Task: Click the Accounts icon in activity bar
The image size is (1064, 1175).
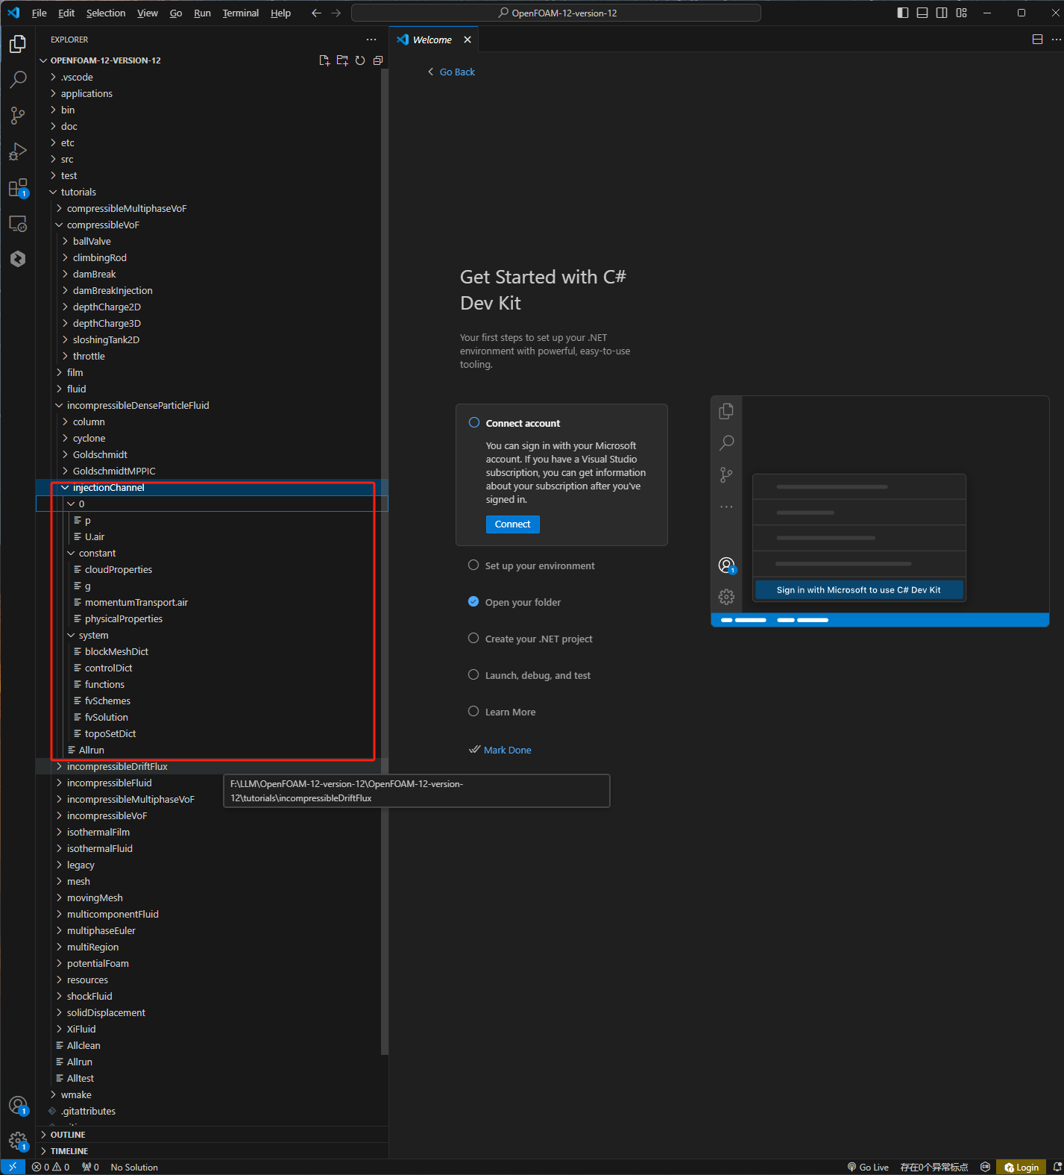Action: pyautogui.click(x=18, y=1106)
